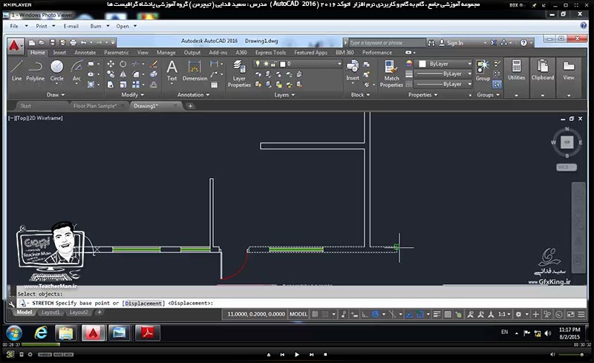The image size is (594, 363).
Task: Switch to the Annotate ribbon tab
Action: (x=85, y=53)
